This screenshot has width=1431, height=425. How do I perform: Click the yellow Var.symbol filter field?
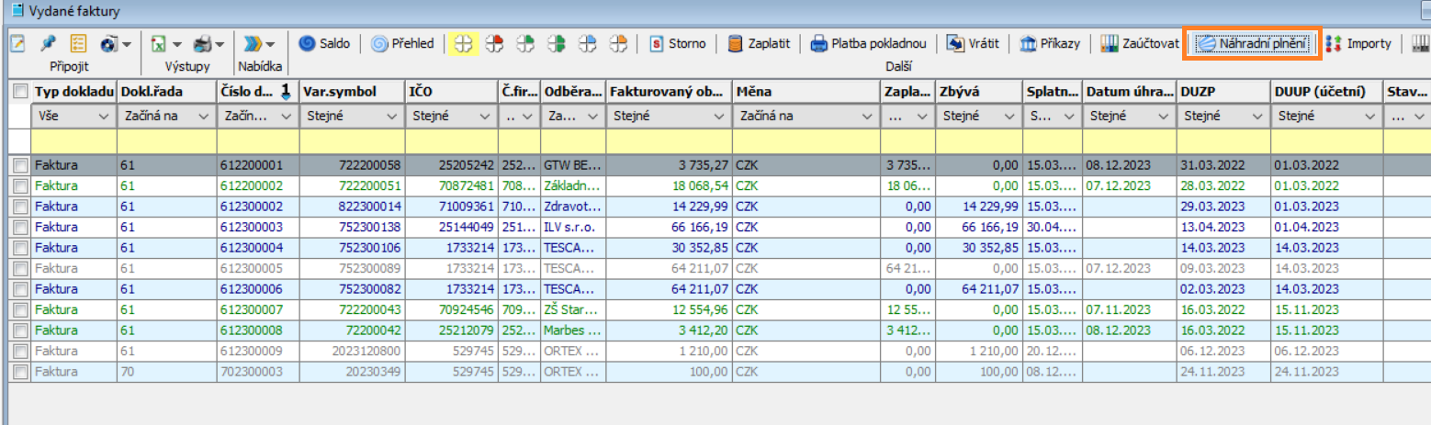(x=352, y=142)
